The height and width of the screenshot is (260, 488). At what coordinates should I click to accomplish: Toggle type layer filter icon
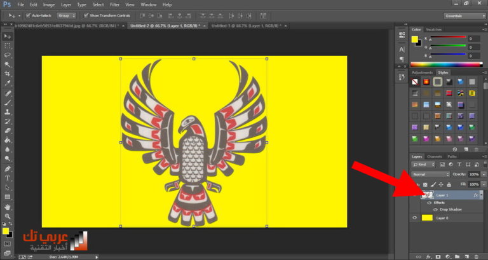(459, 165)
